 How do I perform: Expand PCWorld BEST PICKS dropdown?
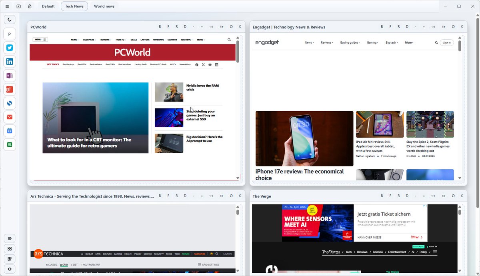coord(89,40)
